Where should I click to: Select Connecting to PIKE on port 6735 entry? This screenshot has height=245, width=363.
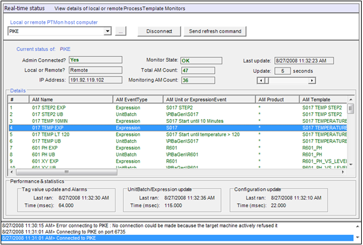pyautogui.click(x=178, y=232)
